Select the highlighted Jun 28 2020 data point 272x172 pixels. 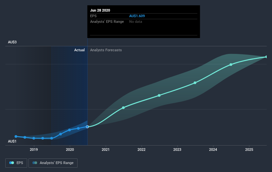click(87, 127)
